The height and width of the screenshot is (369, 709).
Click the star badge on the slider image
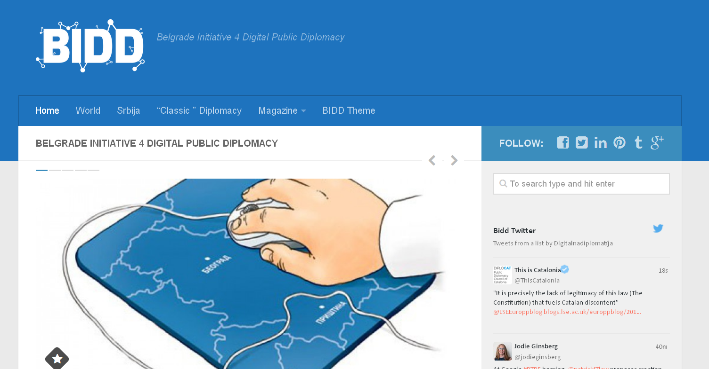[x=57, y=359]
